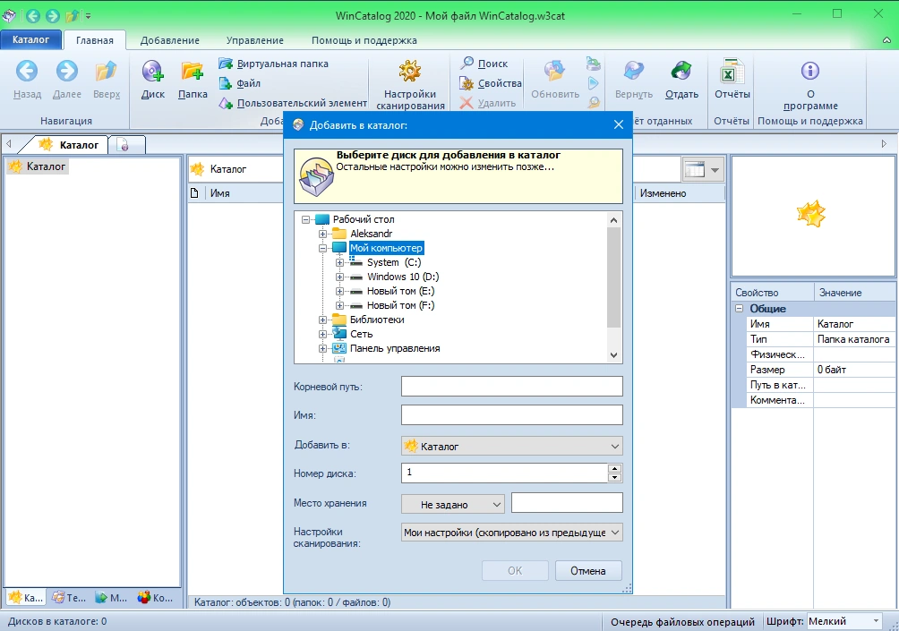Image resolution: width=899 pixels, height=631 pixels.
Task: Click the Место хранения text field
Action: (567, 503)
